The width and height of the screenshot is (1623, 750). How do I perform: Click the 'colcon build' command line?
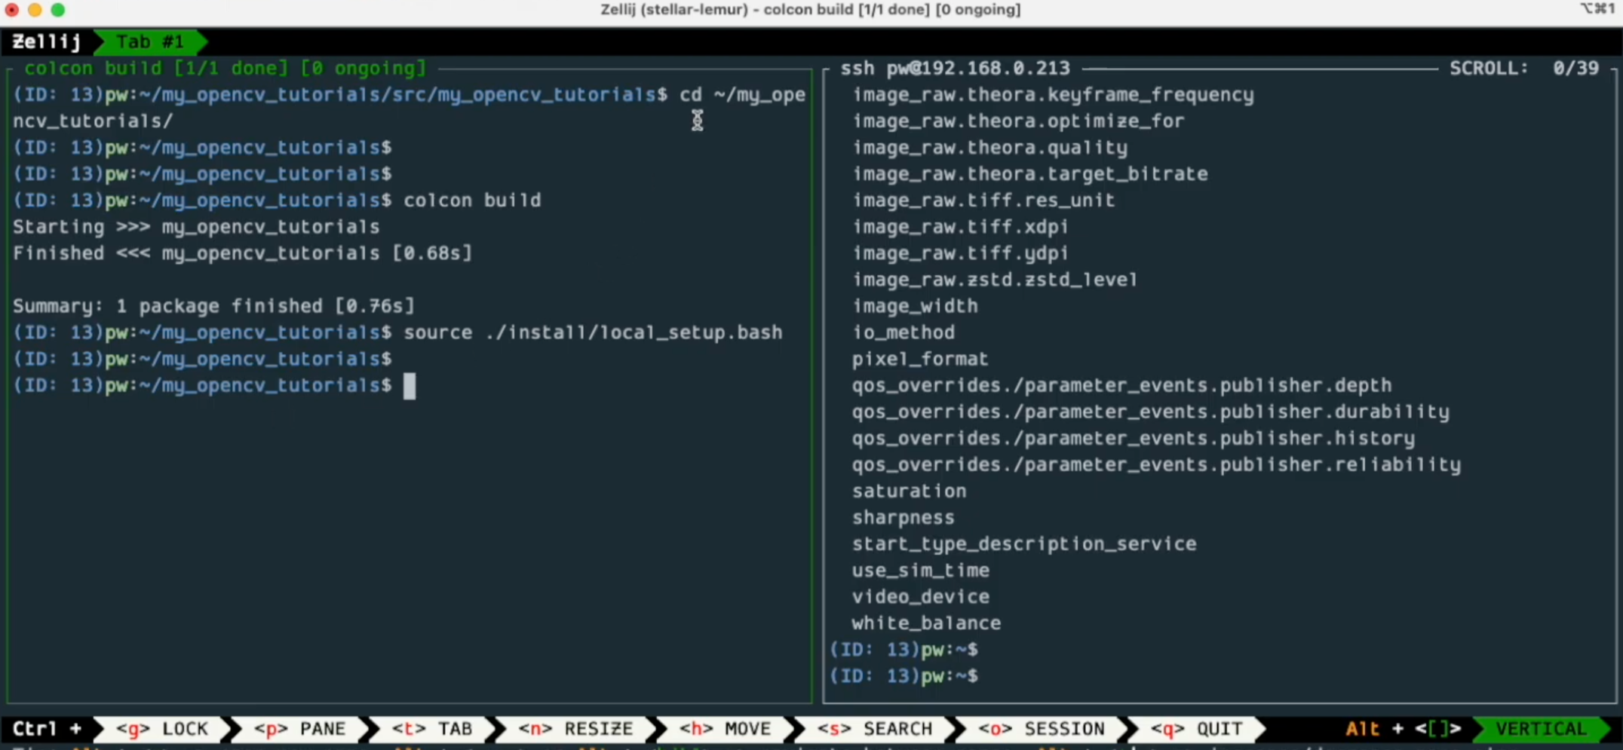[x=472, y=201]
